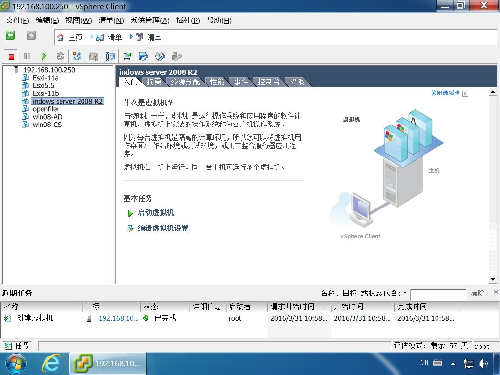The image size is (500, 375).
Task: Click the green power on icon
Action: 44,57
